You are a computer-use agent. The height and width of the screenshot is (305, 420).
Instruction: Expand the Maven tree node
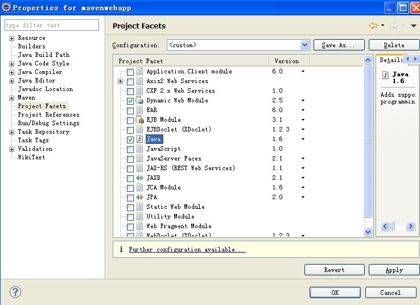(x=11, y=98)
